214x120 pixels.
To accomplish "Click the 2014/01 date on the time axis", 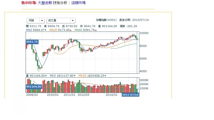I will [111, 95].
